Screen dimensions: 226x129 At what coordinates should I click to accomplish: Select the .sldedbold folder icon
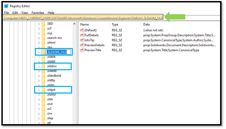coord(44,75)
